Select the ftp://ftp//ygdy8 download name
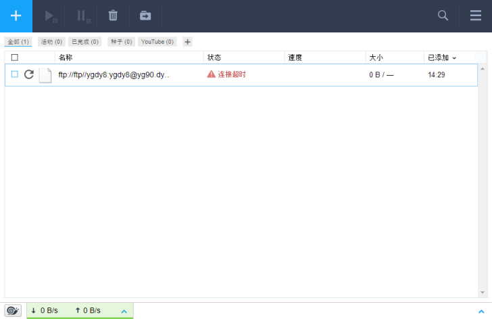The image size is (492, 319). pyautogui.click(x=114, y=74)
